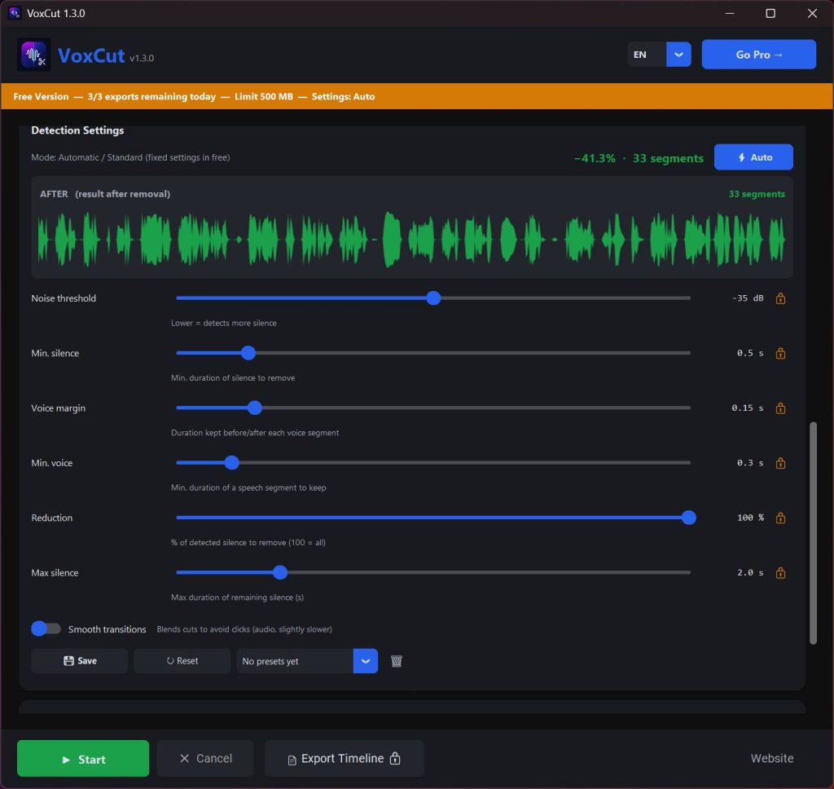Click the VoxCut logo icon
Screen dimensions: 834x789
tap(33, 55)
